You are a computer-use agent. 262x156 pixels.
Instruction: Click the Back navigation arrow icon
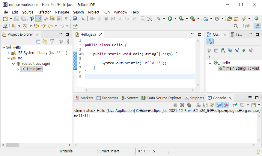coord(50,26)
